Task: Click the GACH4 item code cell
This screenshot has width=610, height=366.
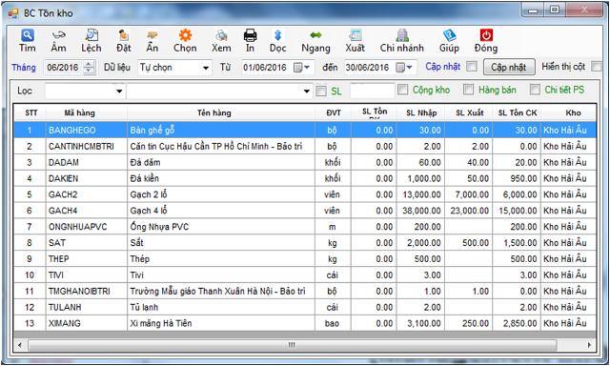Action: point(87,211)
